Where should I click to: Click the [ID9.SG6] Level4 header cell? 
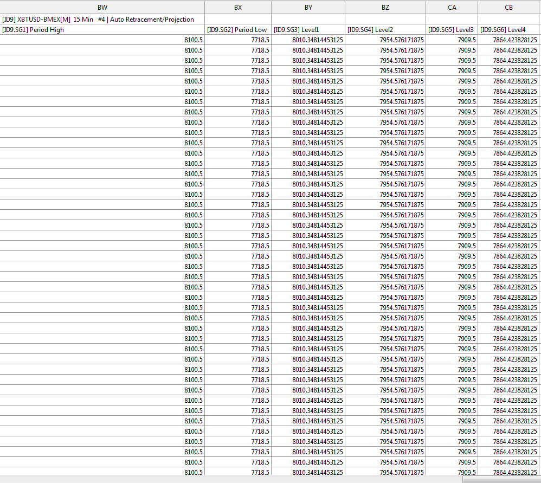(x=509, y=30)
